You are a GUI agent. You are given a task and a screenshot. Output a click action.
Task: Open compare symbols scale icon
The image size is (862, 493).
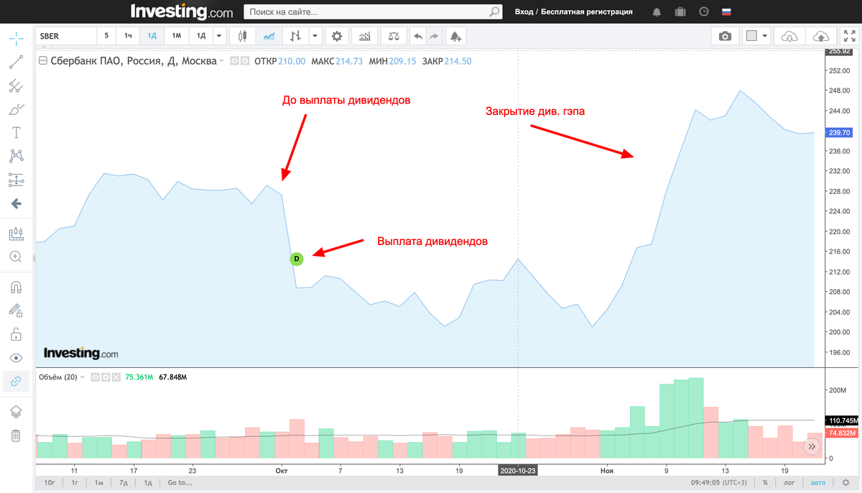tap(393, 36)
